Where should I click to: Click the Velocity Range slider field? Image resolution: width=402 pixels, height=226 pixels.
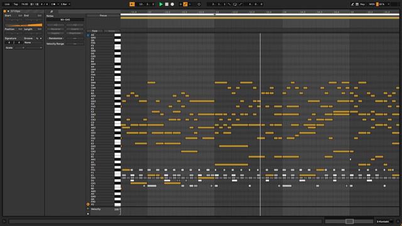75,44
